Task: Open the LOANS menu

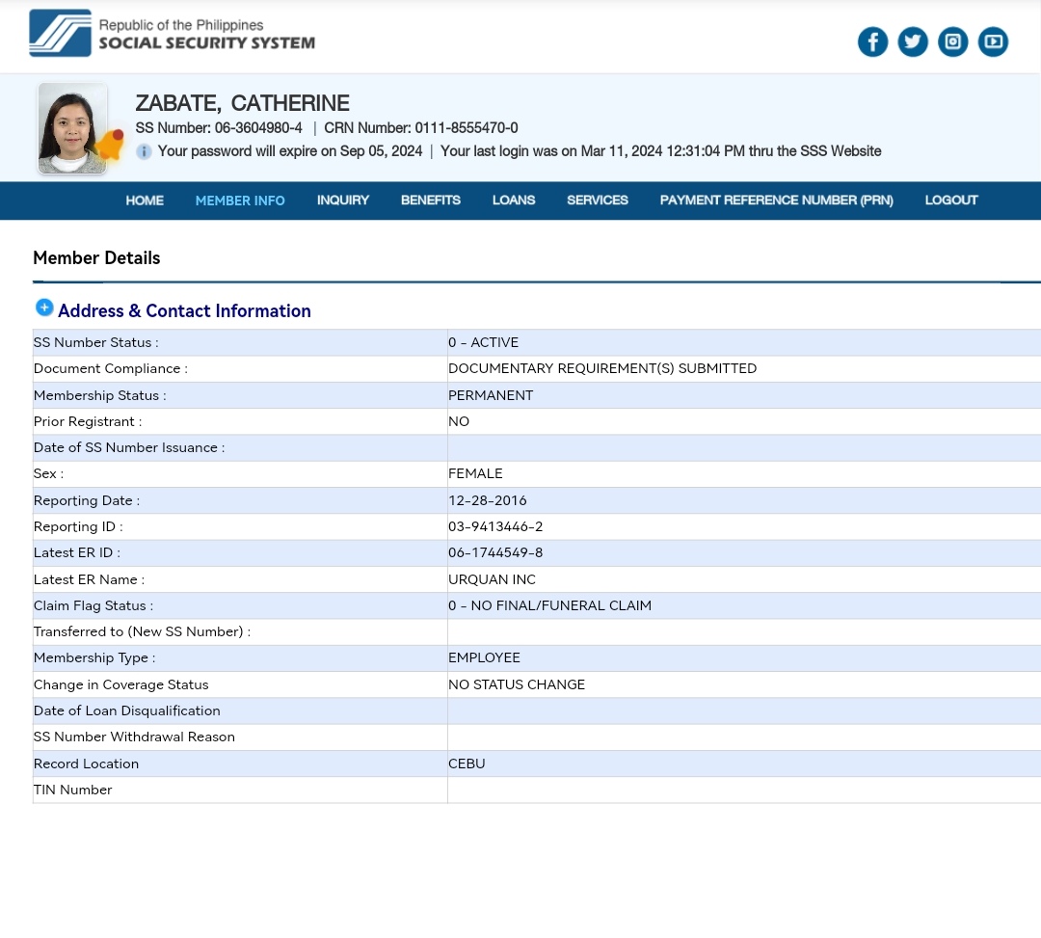Action: point(514,201)
